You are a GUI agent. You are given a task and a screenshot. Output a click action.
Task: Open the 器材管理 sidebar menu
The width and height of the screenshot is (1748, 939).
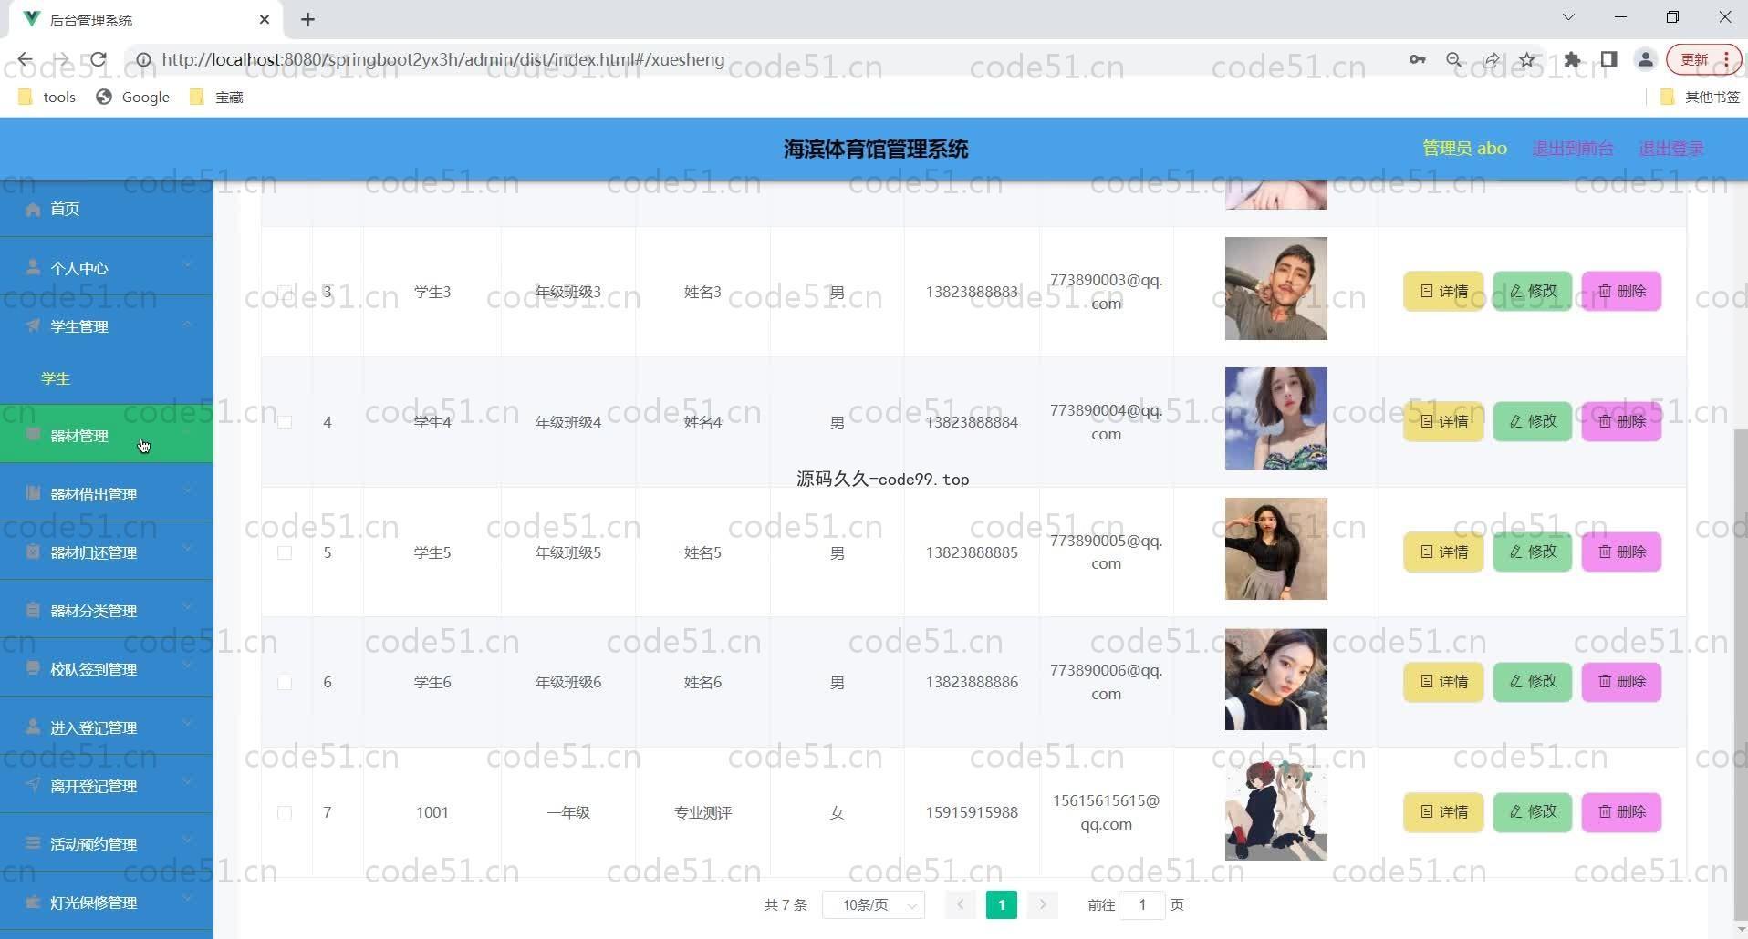[x=107, y=435]
